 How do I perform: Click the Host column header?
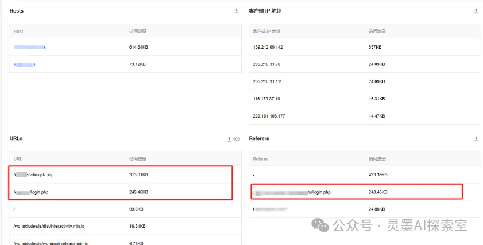point(18,31)
